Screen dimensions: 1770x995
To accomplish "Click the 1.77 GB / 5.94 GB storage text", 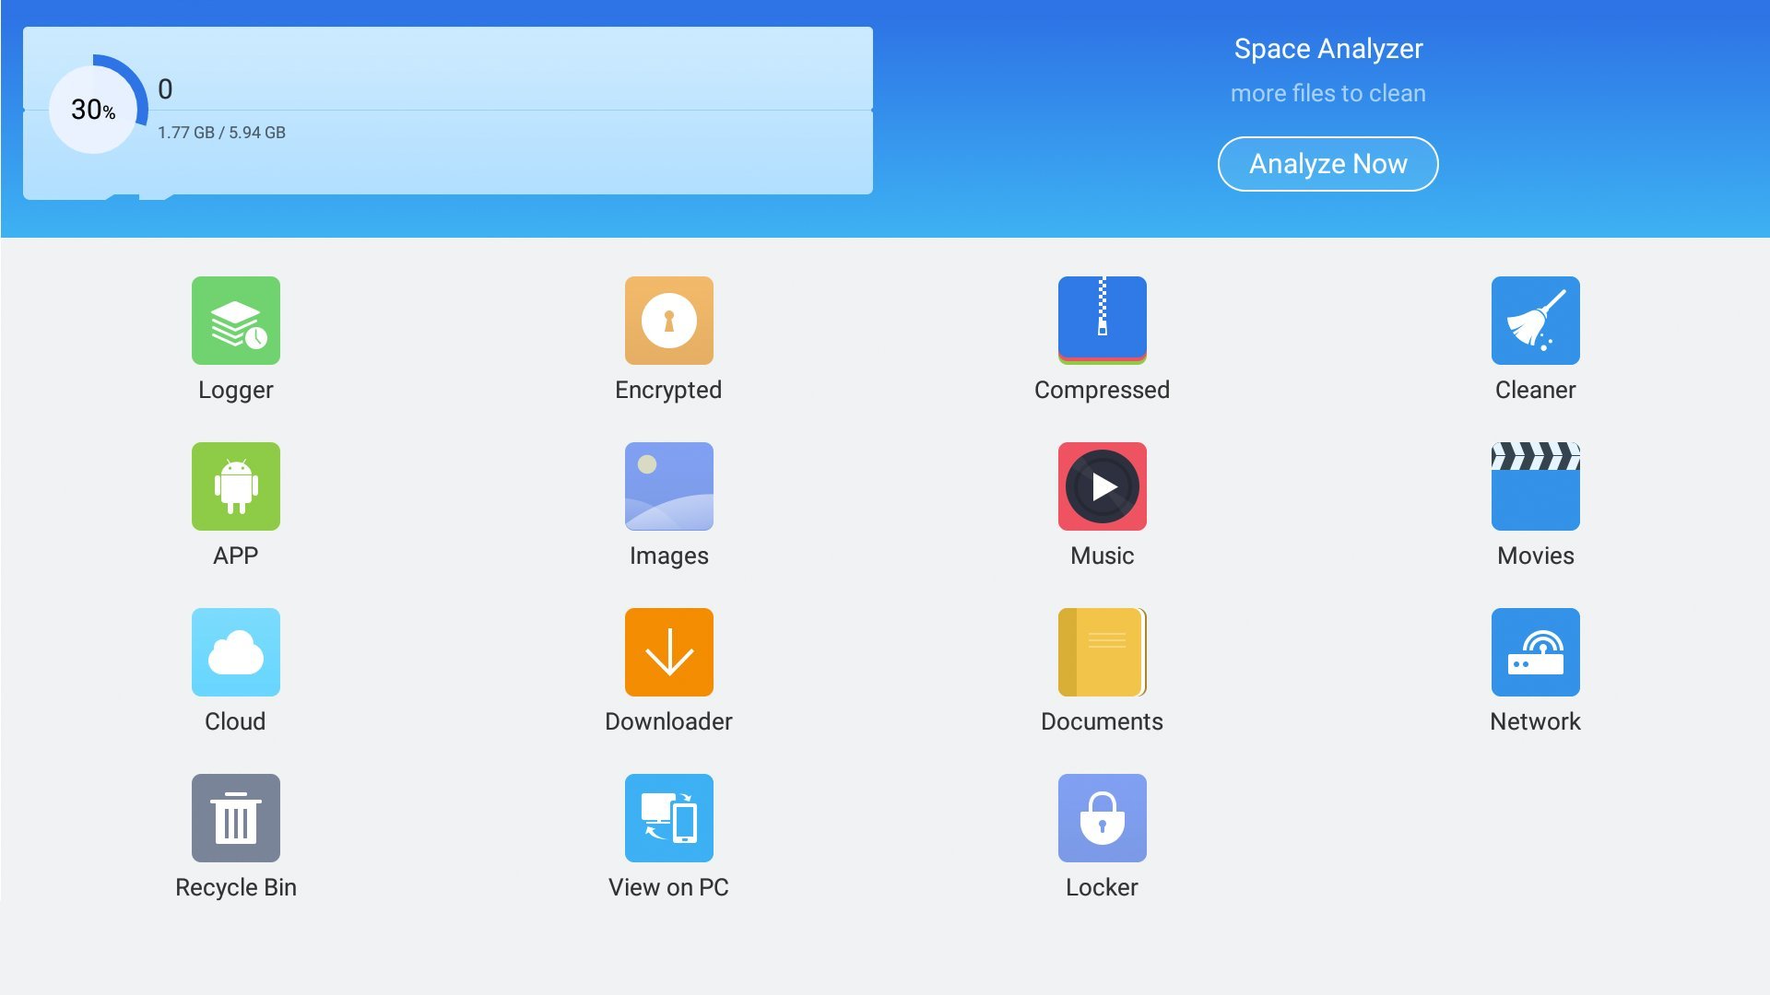I will coord(221,133).
